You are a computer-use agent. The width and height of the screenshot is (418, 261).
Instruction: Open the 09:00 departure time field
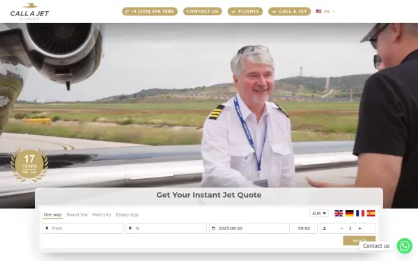pos(304,228)
